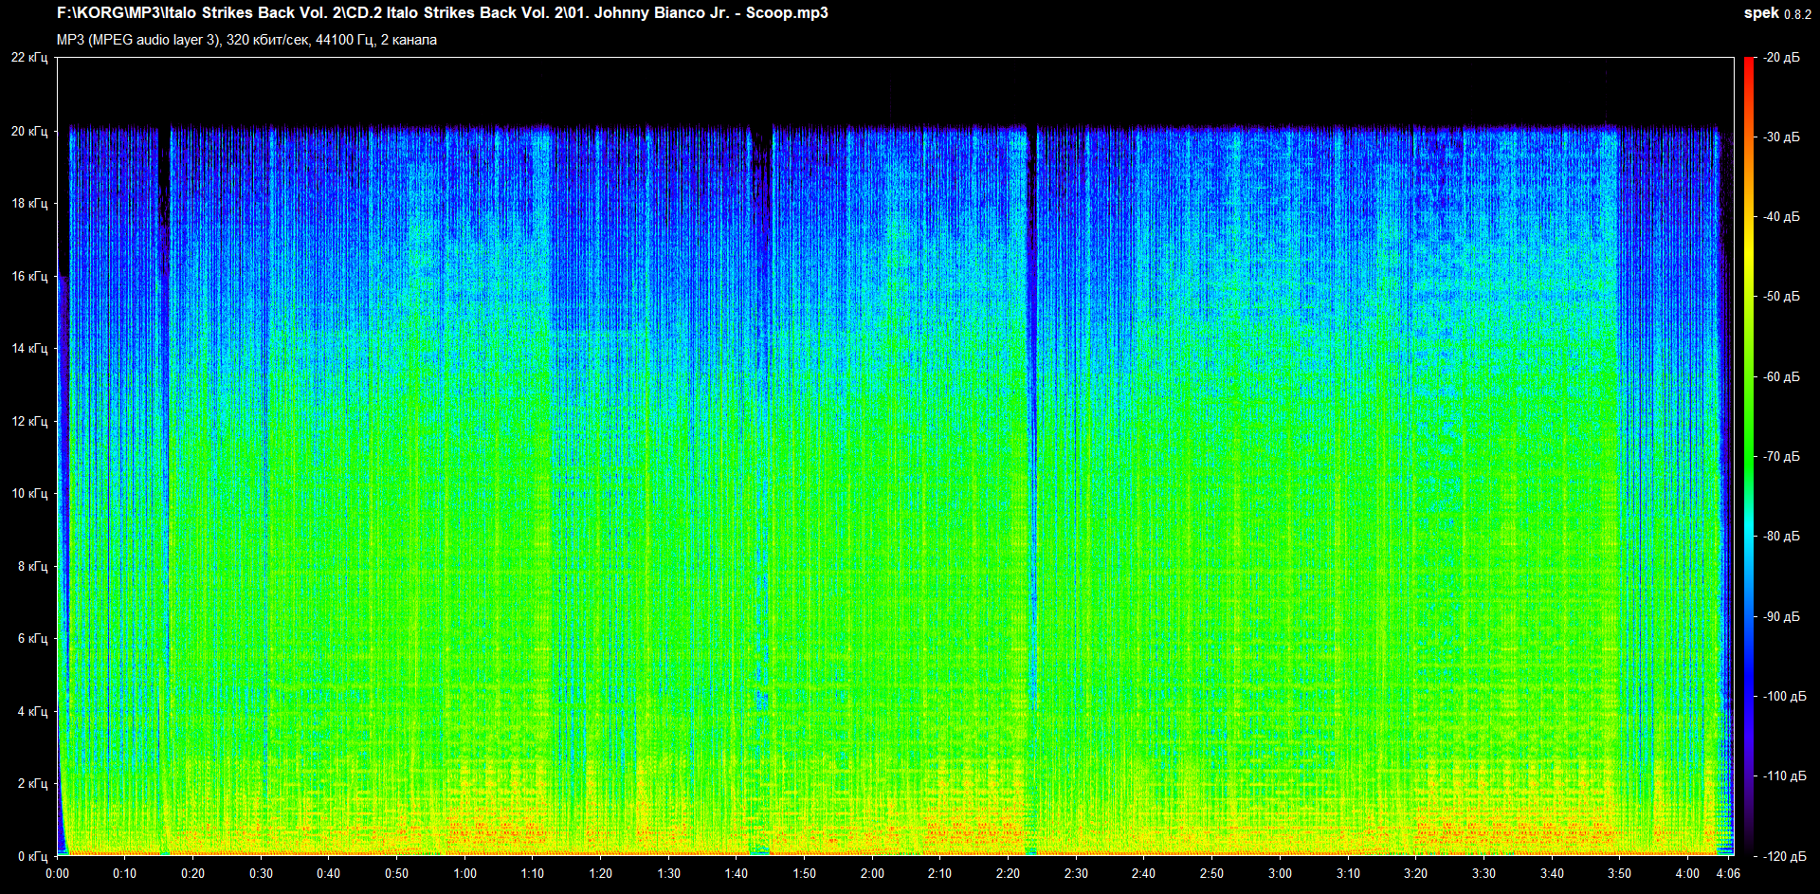The width and height of the screenshot is (1820, 894).
Task: Click the -70 дБ color scale label
Action: pyautogui.click(x=1781, y=456)
